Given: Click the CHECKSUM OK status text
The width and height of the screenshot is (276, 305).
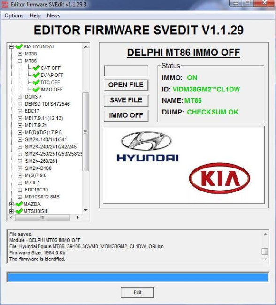Looking at the screenshot, I should [x=213, y=112].
